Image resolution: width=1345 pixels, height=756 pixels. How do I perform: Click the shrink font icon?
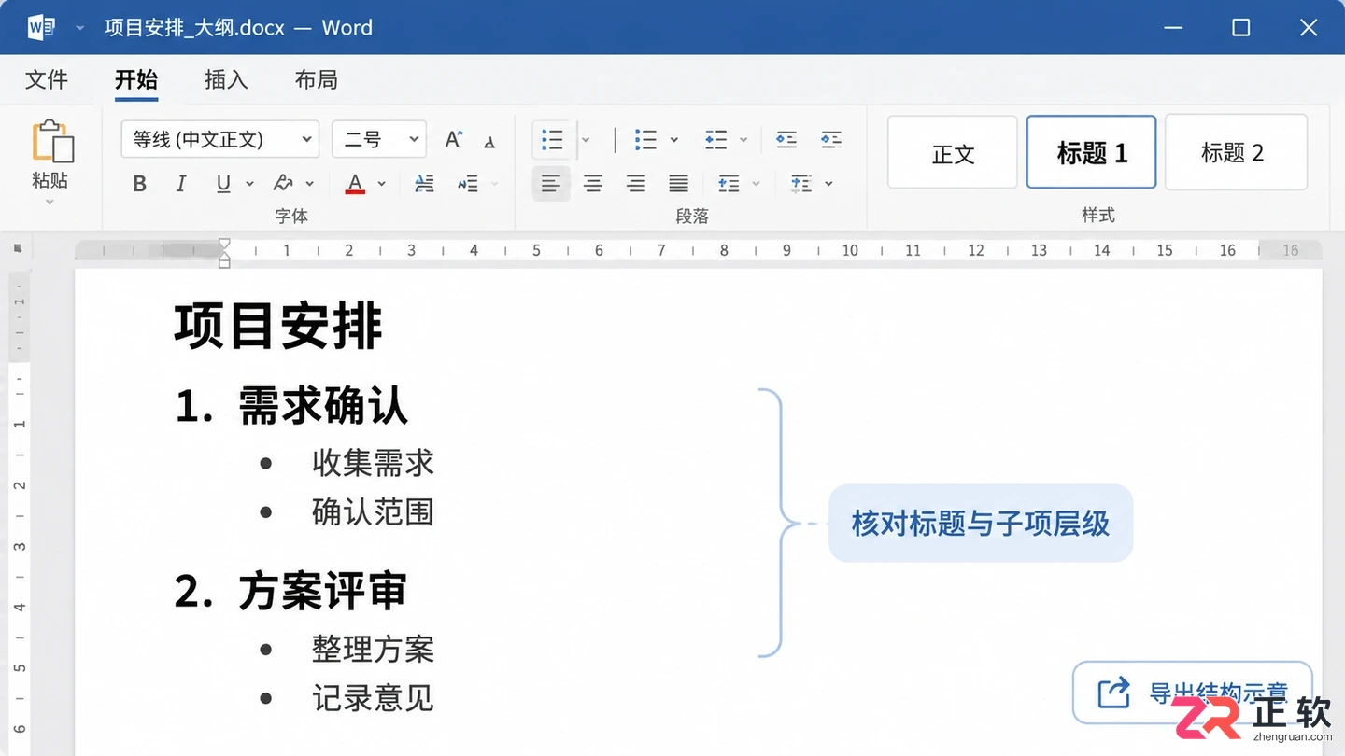point(489,142)
